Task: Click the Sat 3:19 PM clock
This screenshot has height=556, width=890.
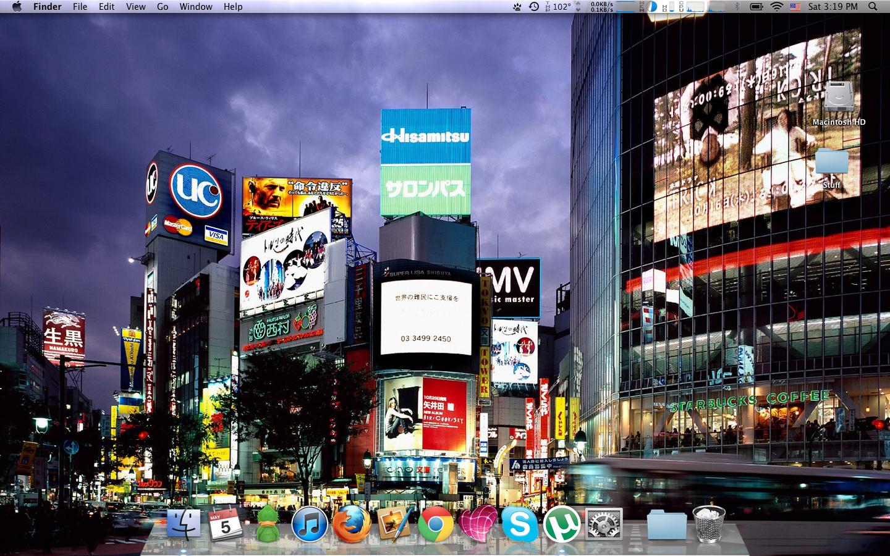Action: click(833, 6)
